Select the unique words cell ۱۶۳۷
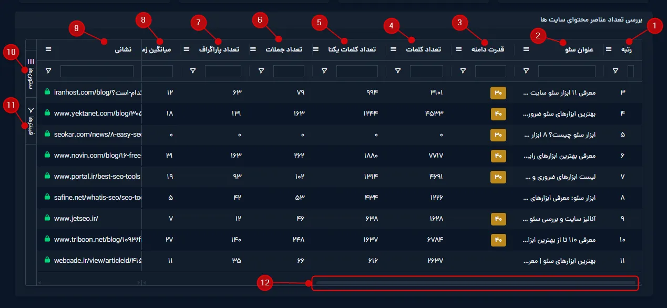The width and height of the screenshot is (667, 308). point(371,240)
